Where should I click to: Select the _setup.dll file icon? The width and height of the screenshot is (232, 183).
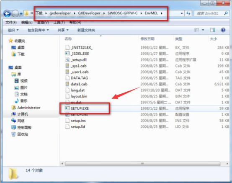point(67,60)
